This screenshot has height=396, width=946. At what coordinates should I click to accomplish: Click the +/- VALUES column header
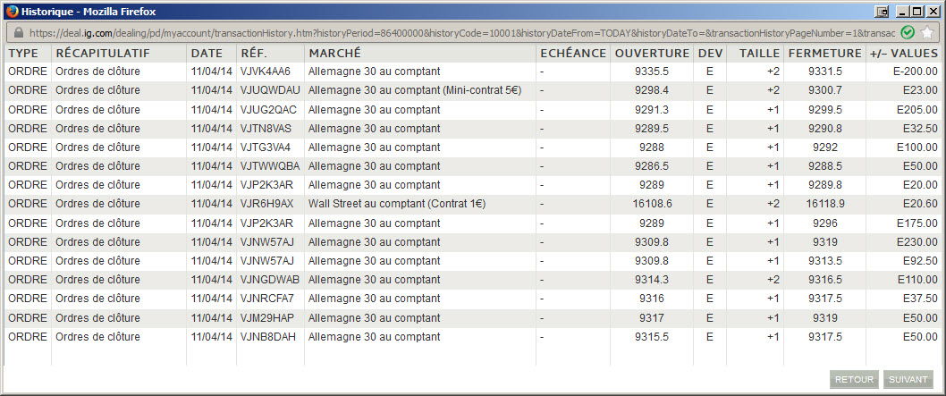[904, 53]
